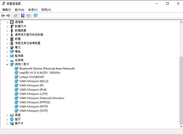The height and width of the screenshot is (135, 183).
Task: Maximize the Device Manager window
Action: tap(167, 4)
